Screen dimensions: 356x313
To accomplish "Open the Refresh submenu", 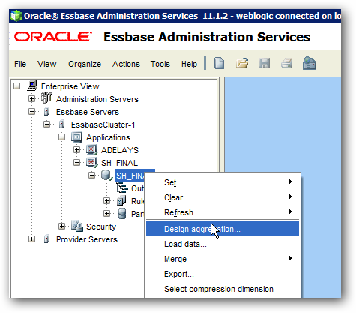I will tap(223, 212).
